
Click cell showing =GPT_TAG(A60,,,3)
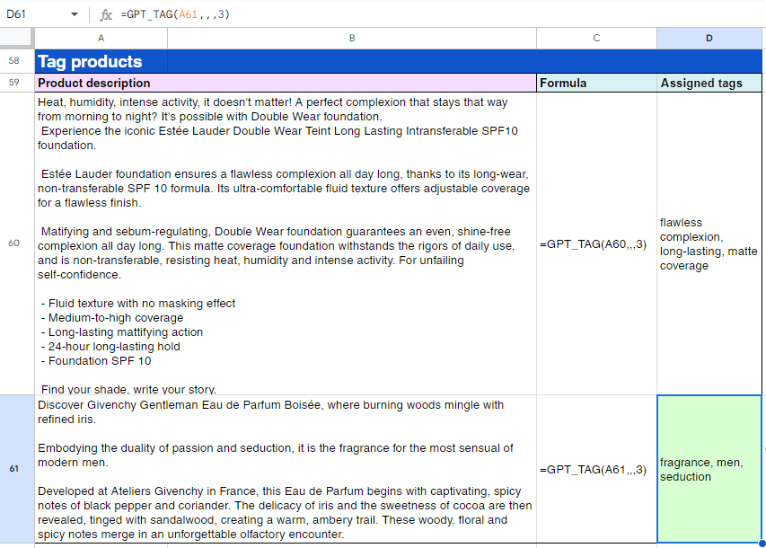tap(596, 244)
